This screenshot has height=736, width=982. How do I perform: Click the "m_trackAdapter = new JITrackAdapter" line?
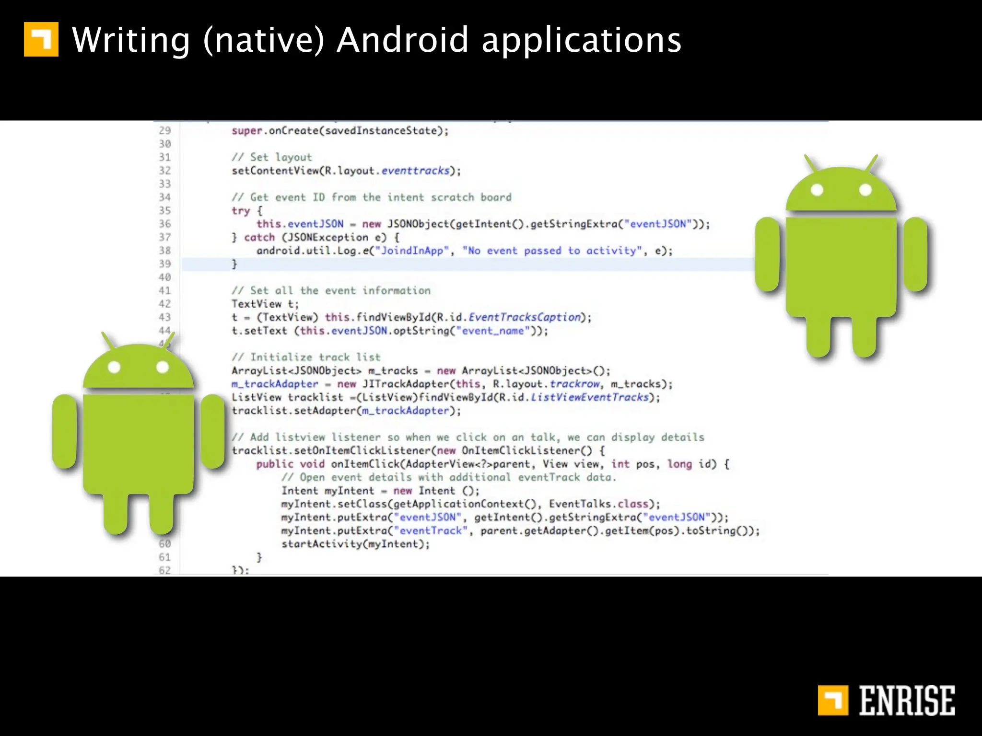click(452, 384)
